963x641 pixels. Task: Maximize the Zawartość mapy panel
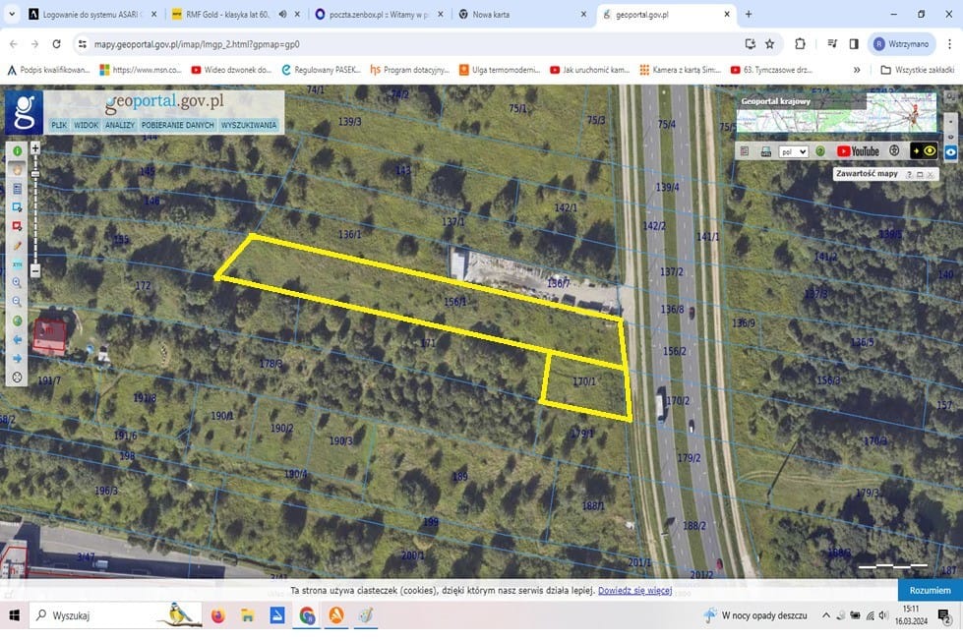click(x=920, y=174)
